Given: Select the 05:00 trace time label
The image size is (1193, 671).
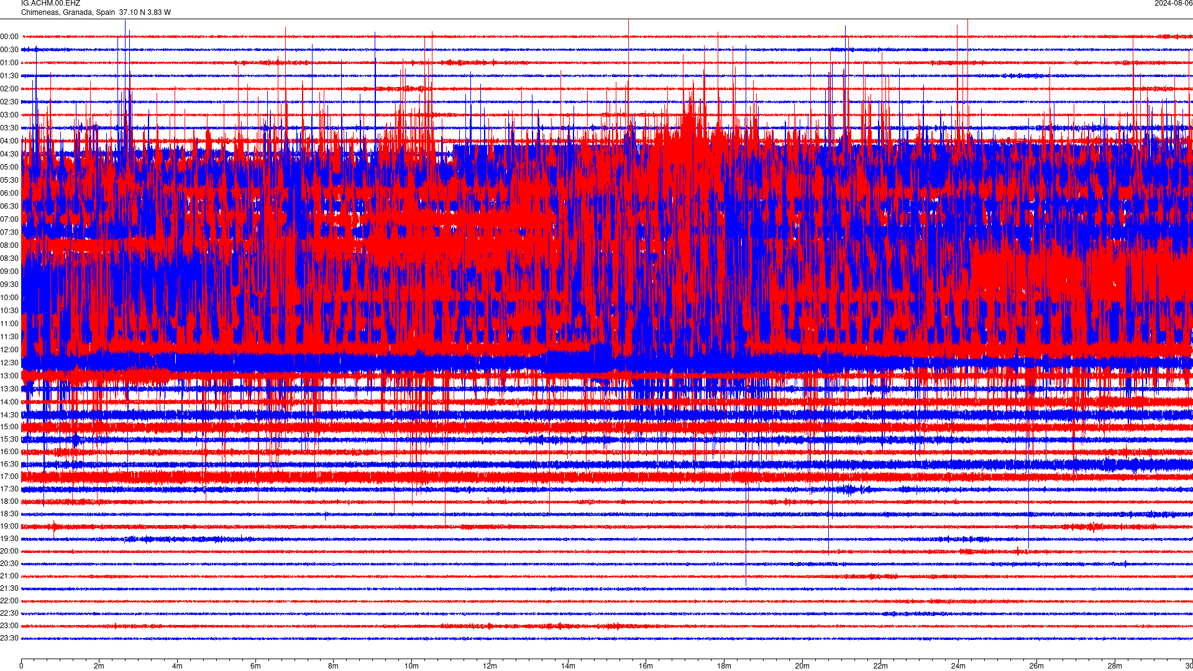Looking at the screenshot, I should (x=9, y=167).
